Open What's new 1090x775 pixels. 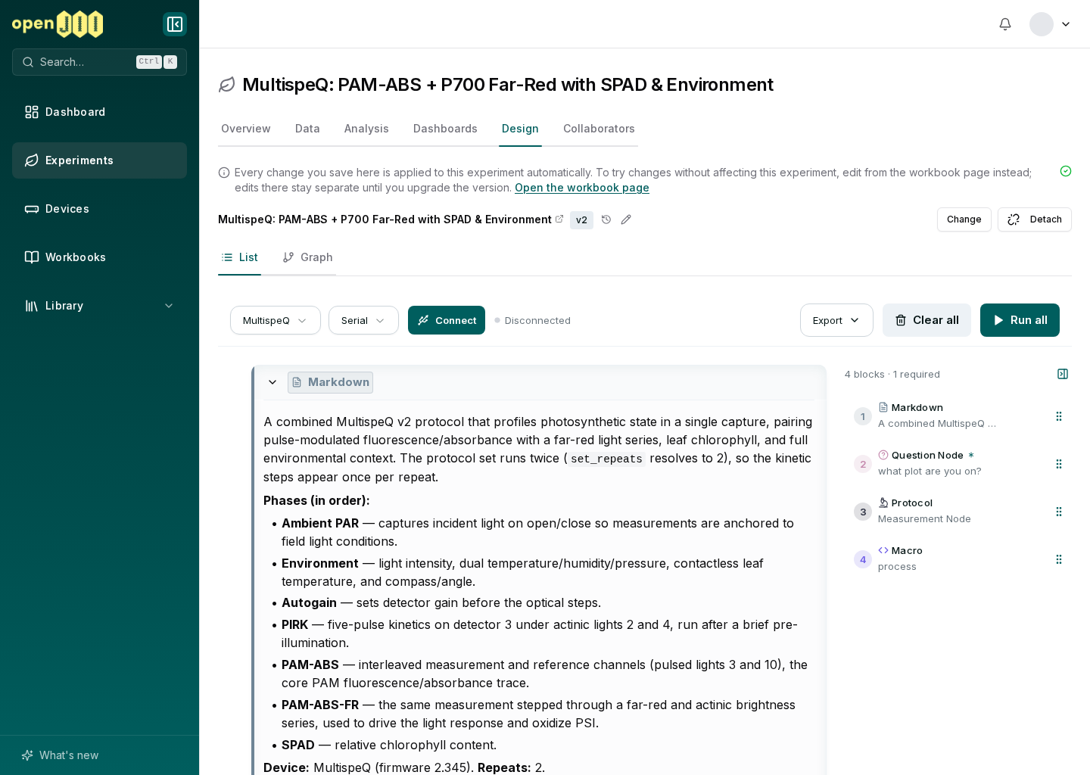tap(61, 755)
